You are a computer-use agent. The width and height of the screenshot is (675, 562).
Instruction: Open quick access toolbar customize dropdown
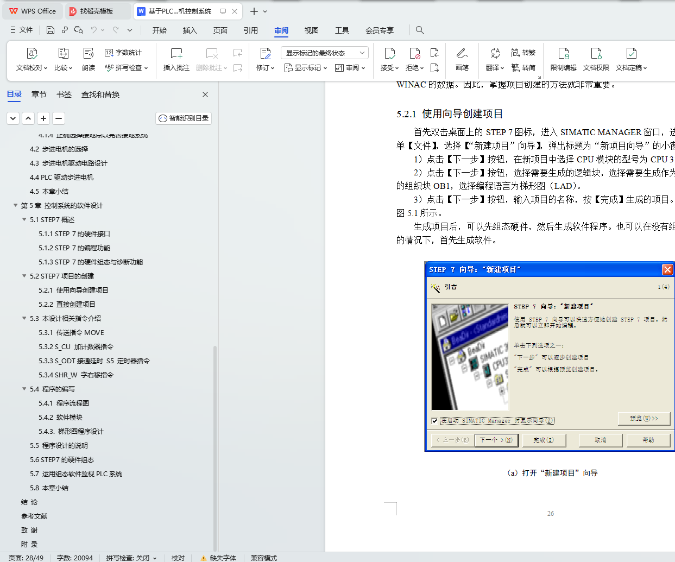130,30
